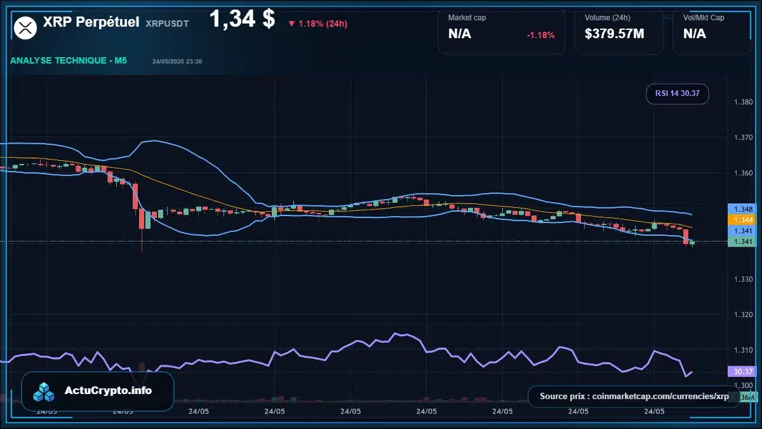Viewport: 762px width, 429px height.
Task: Click the "-1.18%" market cap change
Action: pyautogui.click(x=540, y=35)
